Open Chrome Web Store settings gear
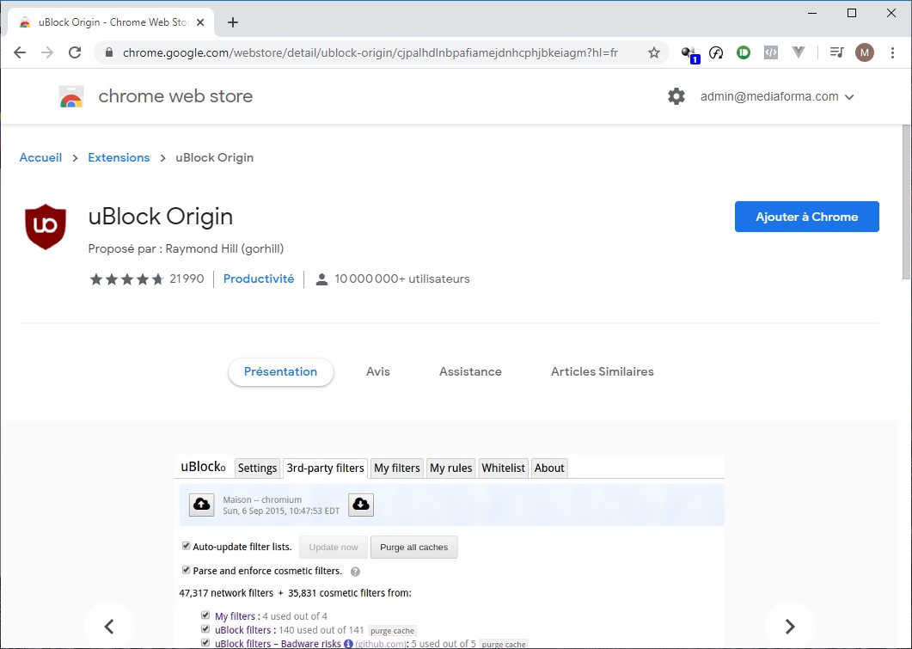This screenshot has height=649, width=912. point(676,96)
